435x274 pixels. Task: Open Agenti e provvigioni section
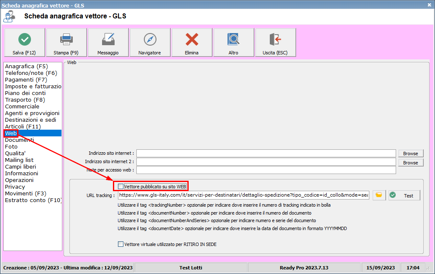[33, 113]
